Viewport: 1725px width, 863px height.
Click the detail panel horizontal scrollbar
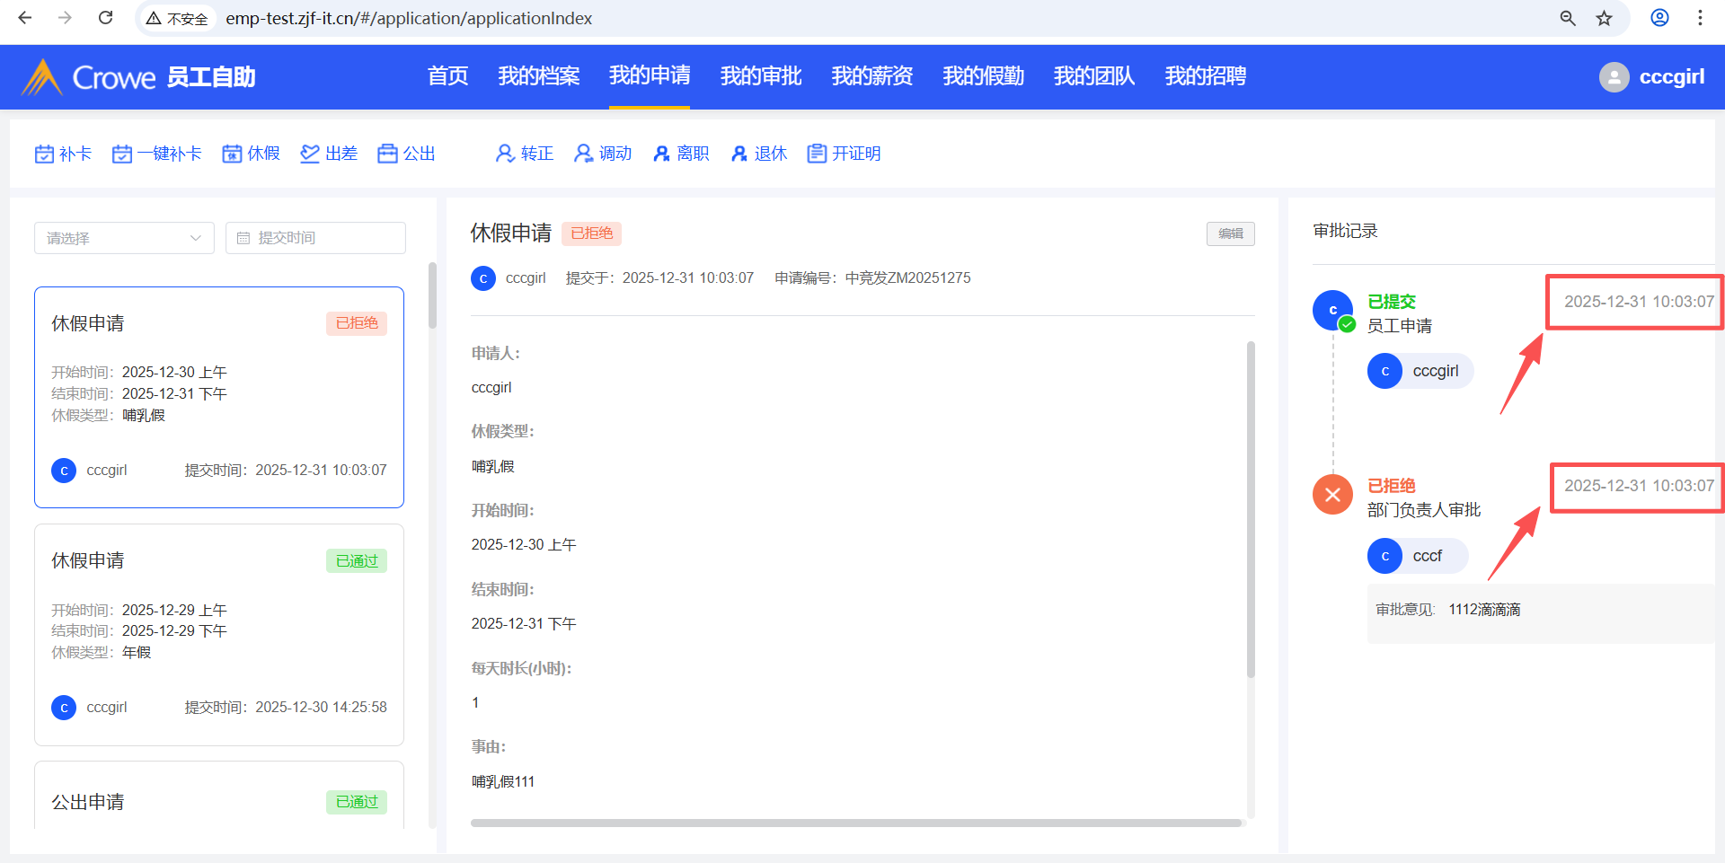pos(856,823)
